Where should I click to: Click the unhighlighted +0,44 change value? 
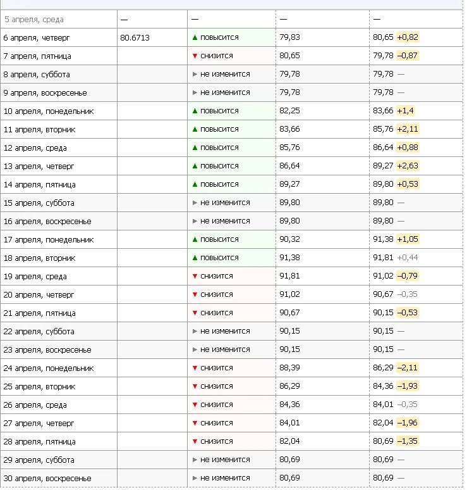tap(408, 258)
